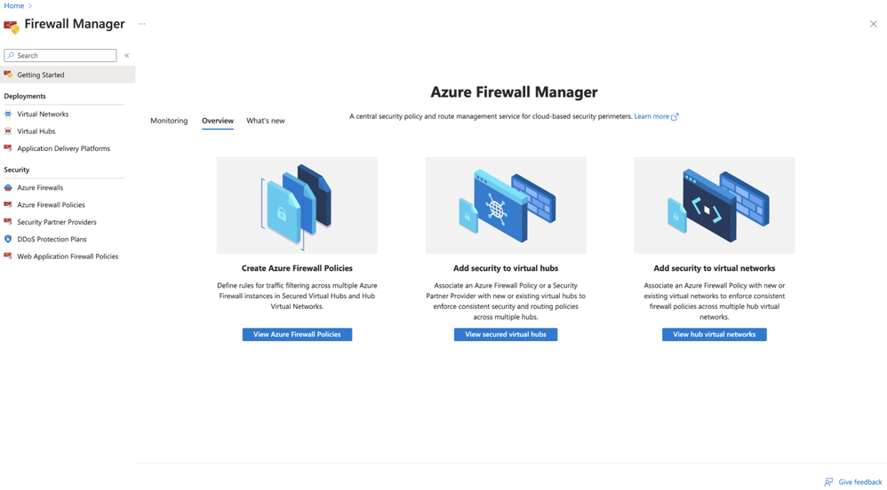The width and height of the screenshot is (887, 490).
Task: Follow the Learn more link
Action: tap(651, 116)
